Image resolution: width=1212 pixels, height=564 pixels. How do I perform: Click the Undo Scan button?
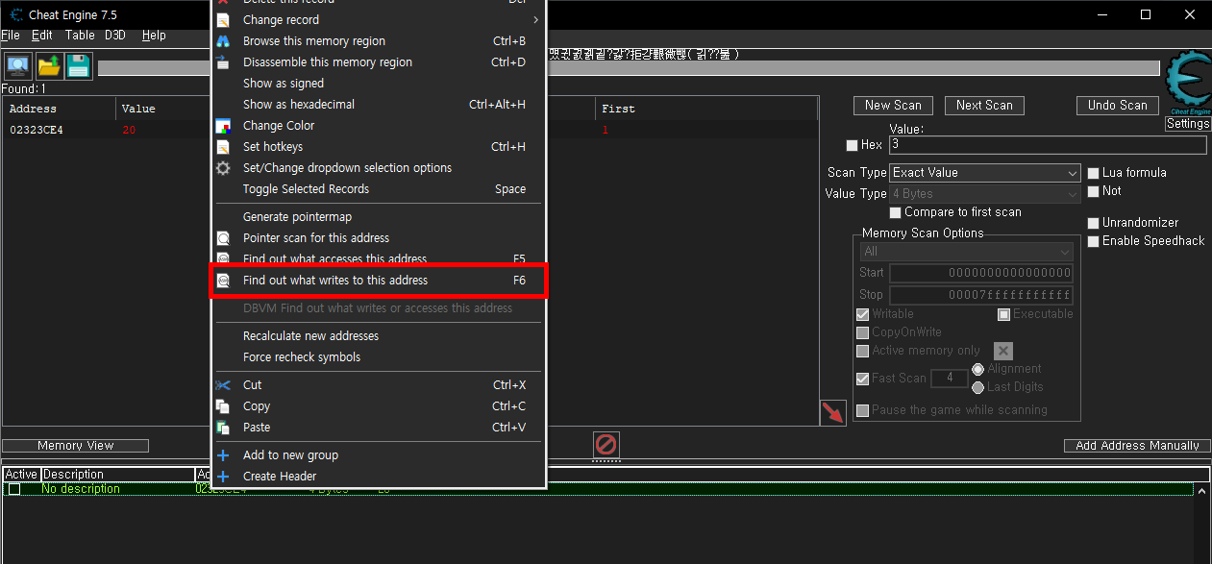pyautogui.click(x=1118, y=106)
